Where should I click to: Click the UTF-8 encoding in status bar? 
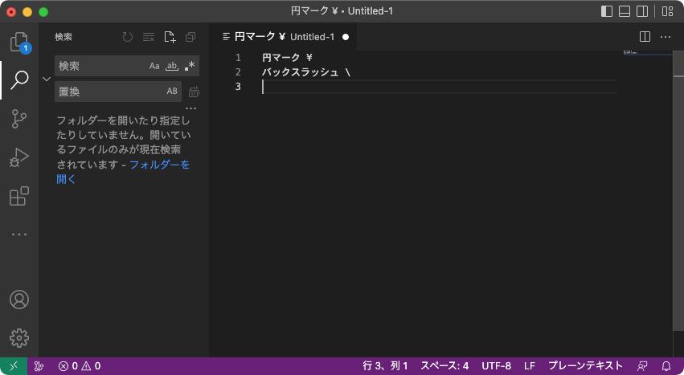(x=496, y=366)
